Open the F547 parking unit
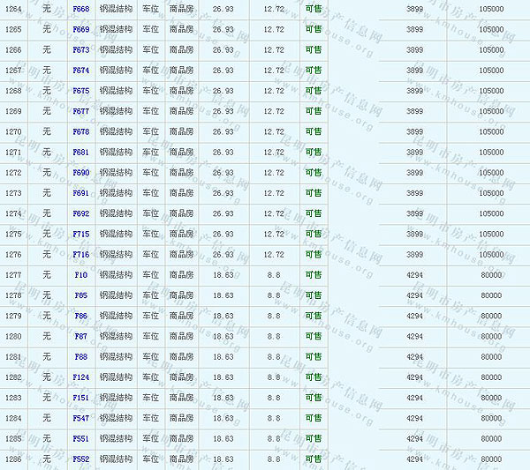The width and height of the screenshot is (530, 470). [80, 418]
